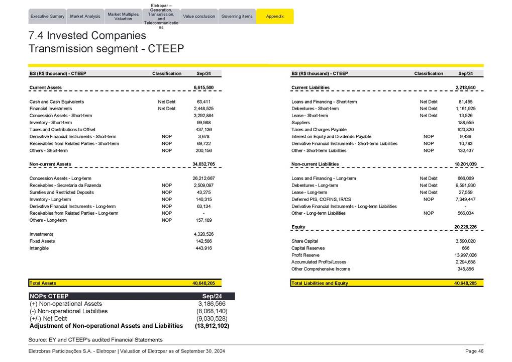The width and height of the screenshot is (512, 362).
Task: Select the Profit Reserve value 13,997,026
Action: [x=465, y=255]
